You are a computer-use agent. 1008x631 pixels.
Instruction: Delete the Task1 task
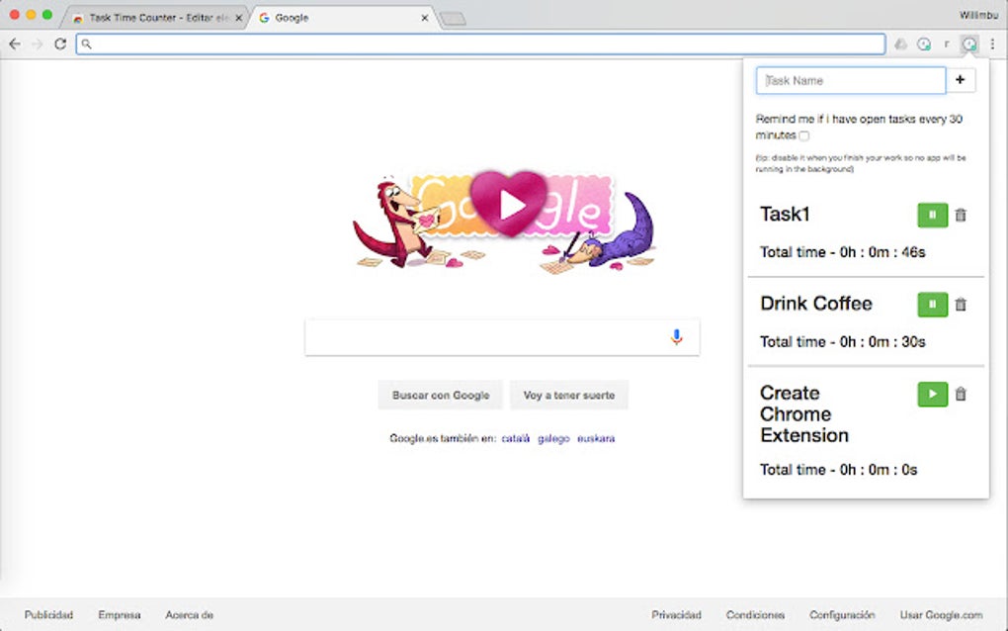(961, 215)
